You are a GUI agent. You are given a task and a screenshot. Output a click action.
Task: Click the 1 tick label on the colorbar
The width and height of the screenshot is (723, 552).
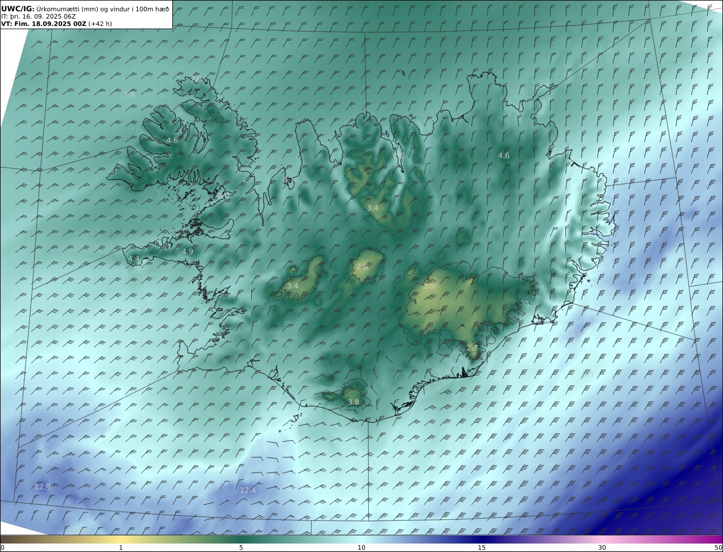pos(121,547)
